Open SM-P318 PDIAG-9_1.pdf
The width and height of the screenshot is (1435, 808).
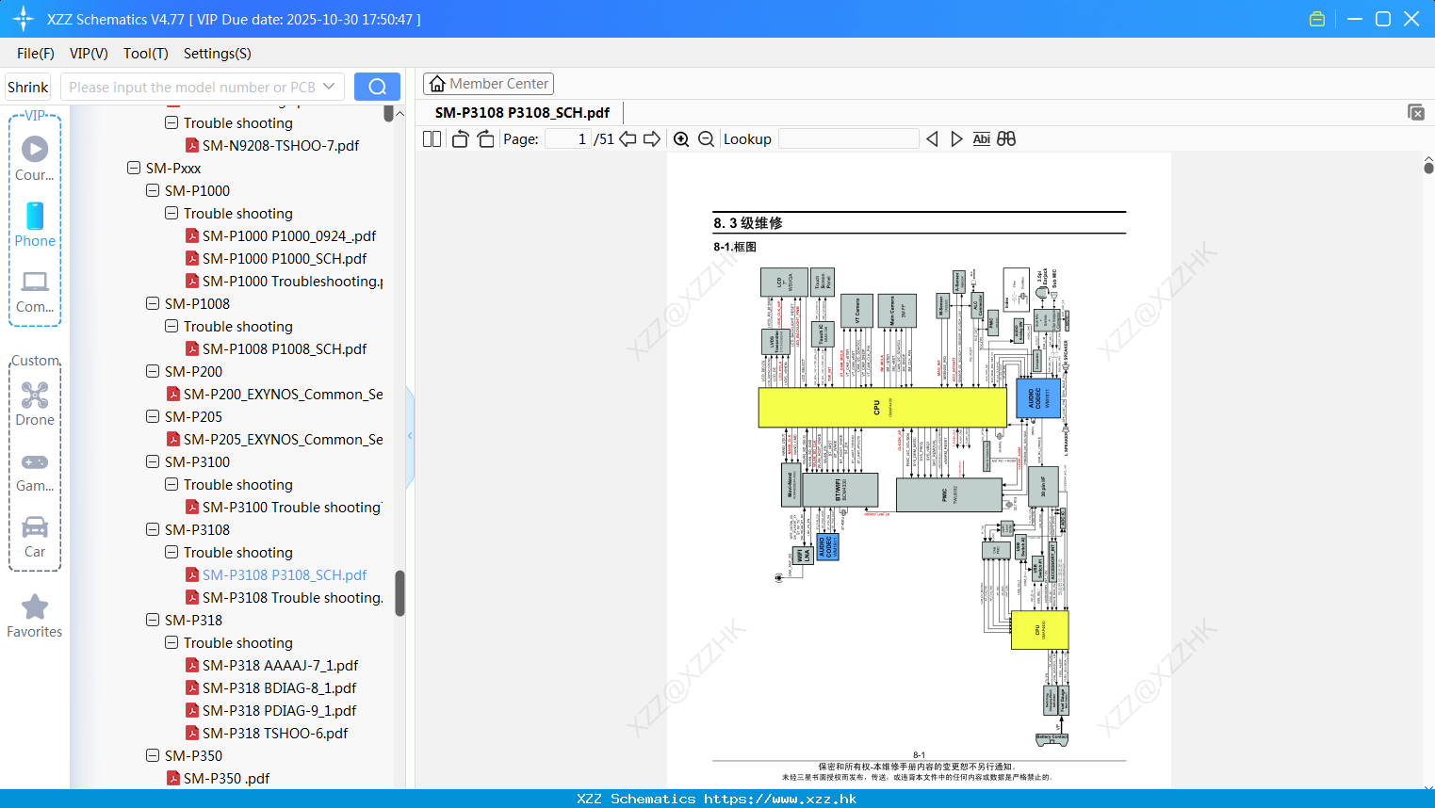pyautogui.click(x=279, y=710)
